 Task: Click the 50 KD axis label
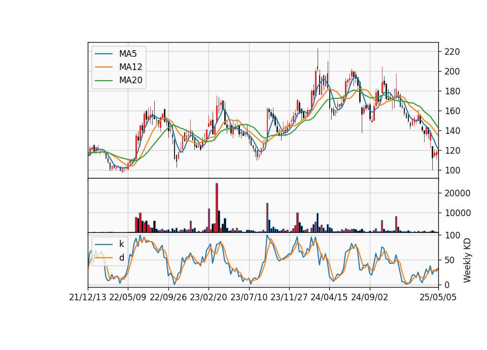[450, 260]
